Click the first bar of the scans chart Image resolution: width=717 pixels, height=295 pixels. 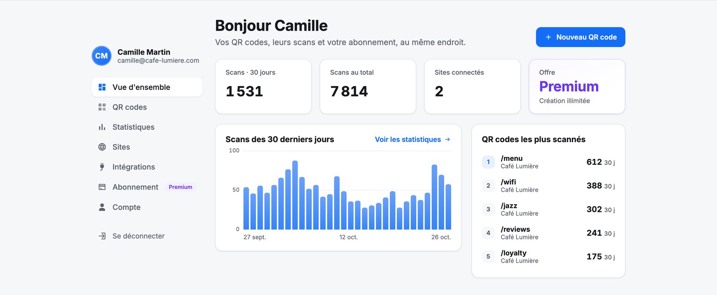pyautogui.click(x=246, y=208)
